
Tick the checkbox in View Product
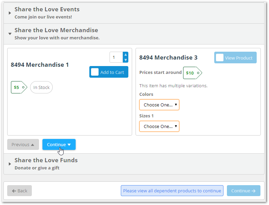[x=220, y=57]
